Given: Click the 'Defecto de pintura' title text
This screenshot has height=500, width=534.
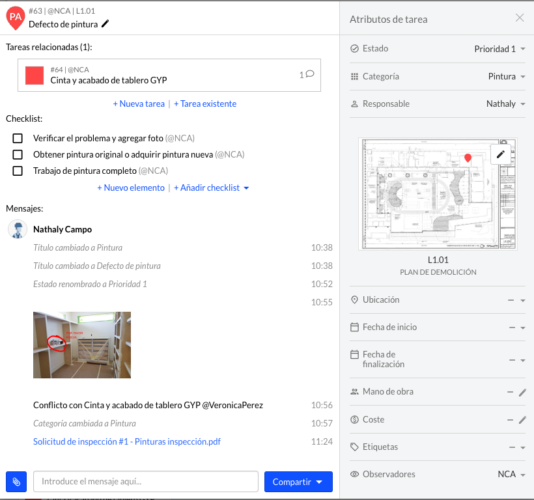Looking at the screenshot, I should [63, 25].
